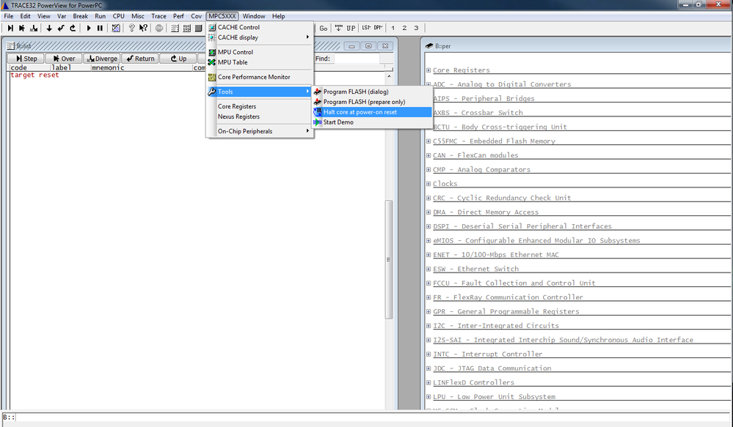The width and height of the screenshot is (733, 427).
Task: Choose MPU Control menu entry
Action: pyautogui.click(x=260, y=52)
